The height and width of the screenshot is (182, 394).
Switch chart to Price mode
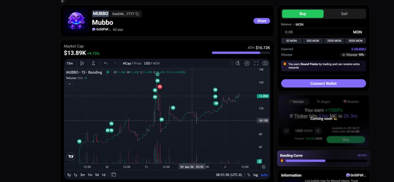(x=138, y=63)
